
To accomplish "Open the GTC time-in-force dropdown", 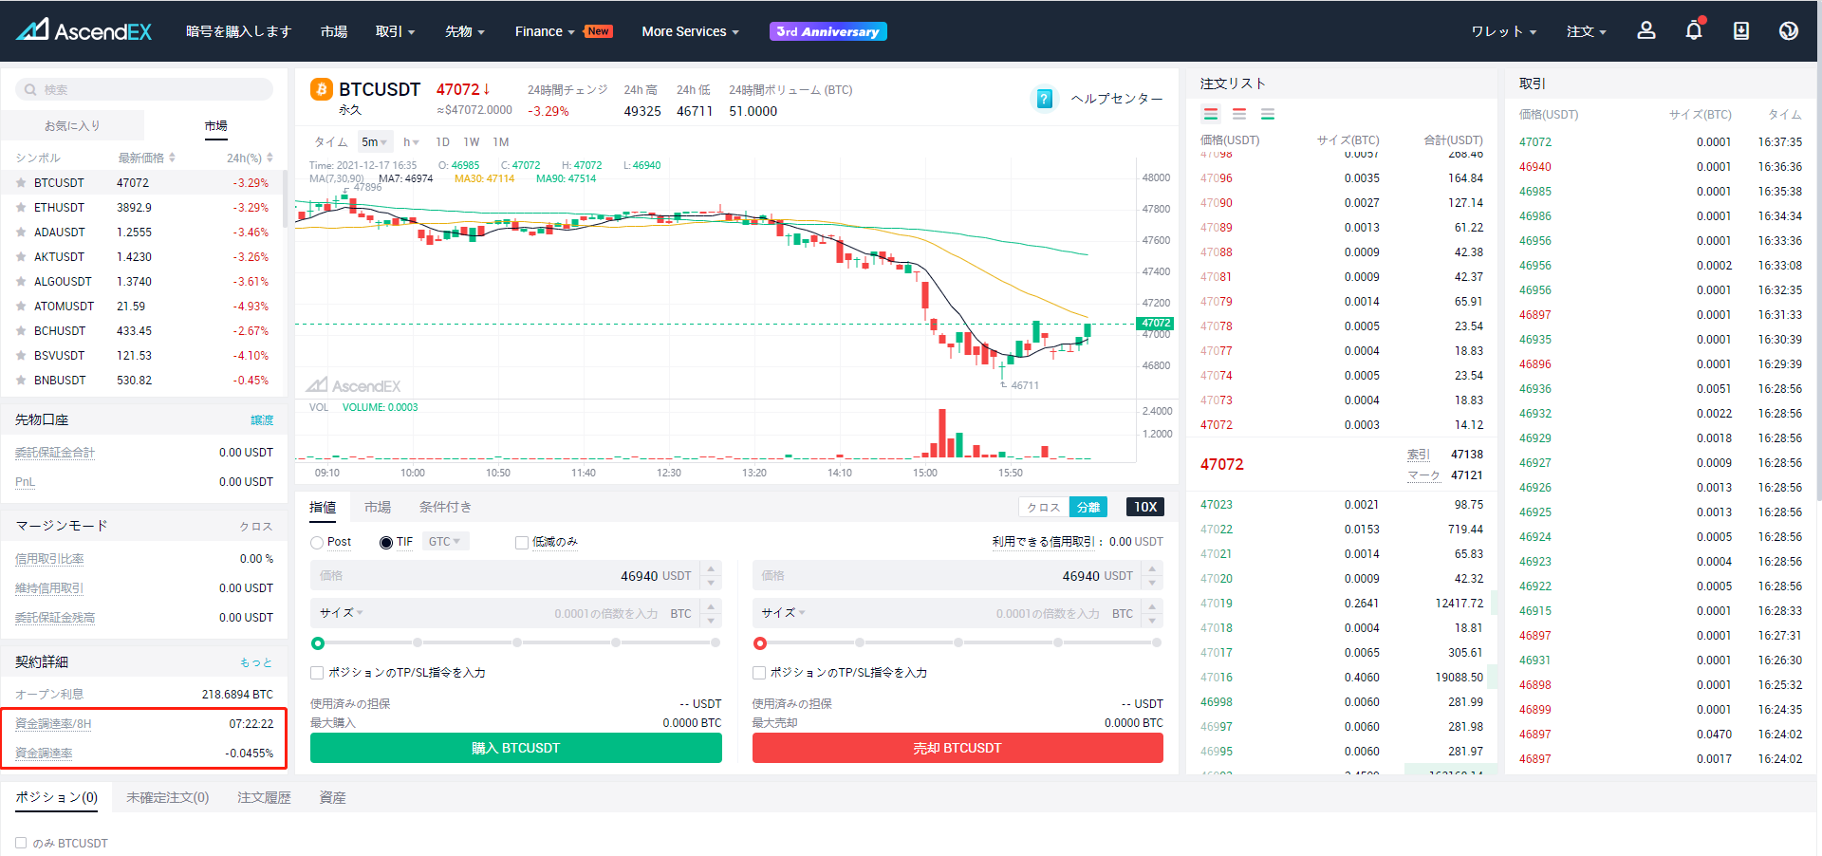I will [444, 542].
